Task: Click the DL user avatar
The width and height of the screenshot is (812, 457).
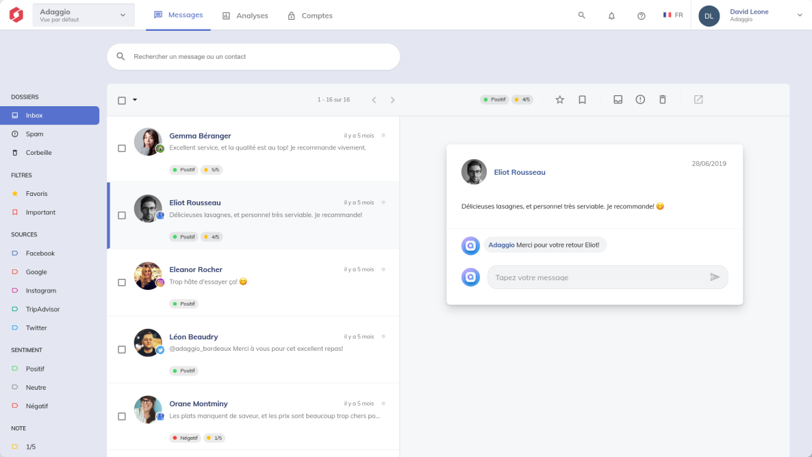Action: coord(709,16)
